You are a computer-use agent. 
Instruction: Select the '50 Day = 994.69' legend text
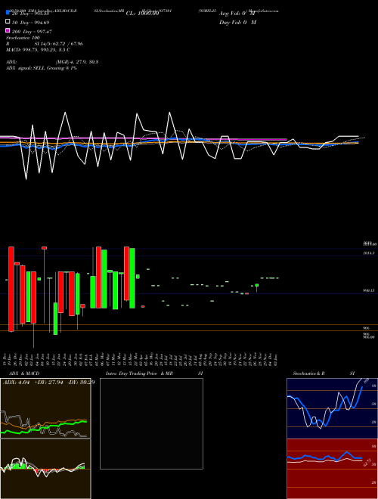tap(30, 23)
